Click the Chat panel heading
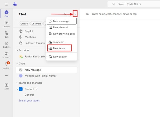Viewport: 160px width, 117px height. [22, 14]
